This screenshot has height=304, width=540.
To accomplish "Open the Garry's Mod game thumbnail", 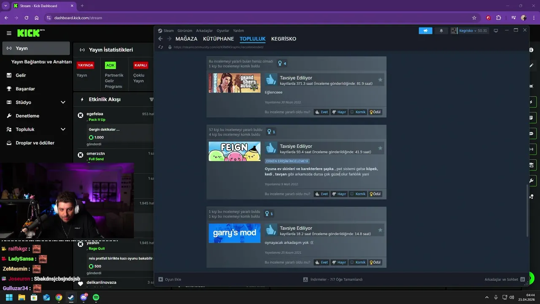I will (x=235, y=233).
